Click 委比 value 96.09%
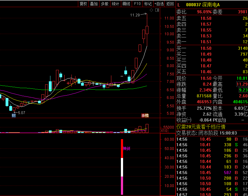Screen dimensions: 248x196 204,12
